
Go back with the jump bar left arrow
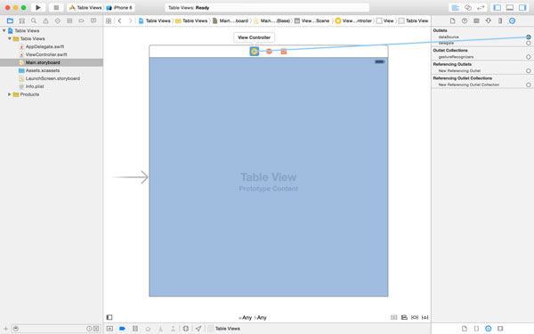click(119, 20)
